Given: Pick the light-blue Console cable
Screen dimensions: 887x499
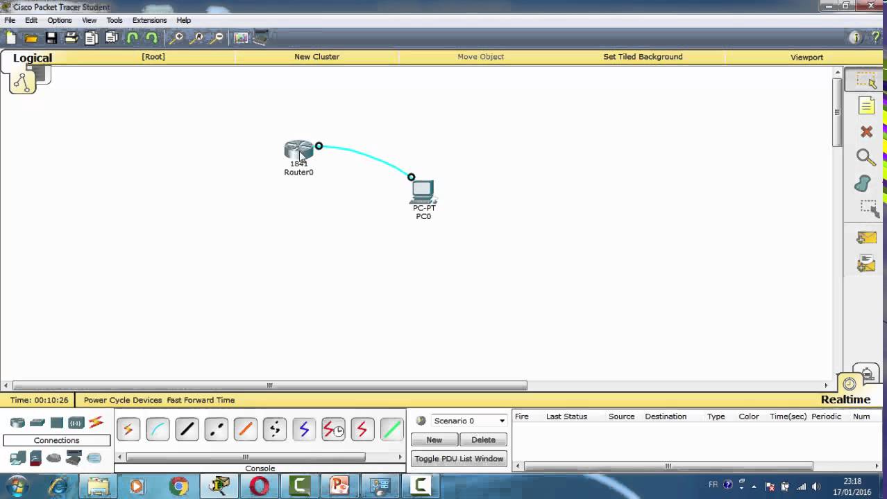Looking at the screenshot, I should point(158,430).
